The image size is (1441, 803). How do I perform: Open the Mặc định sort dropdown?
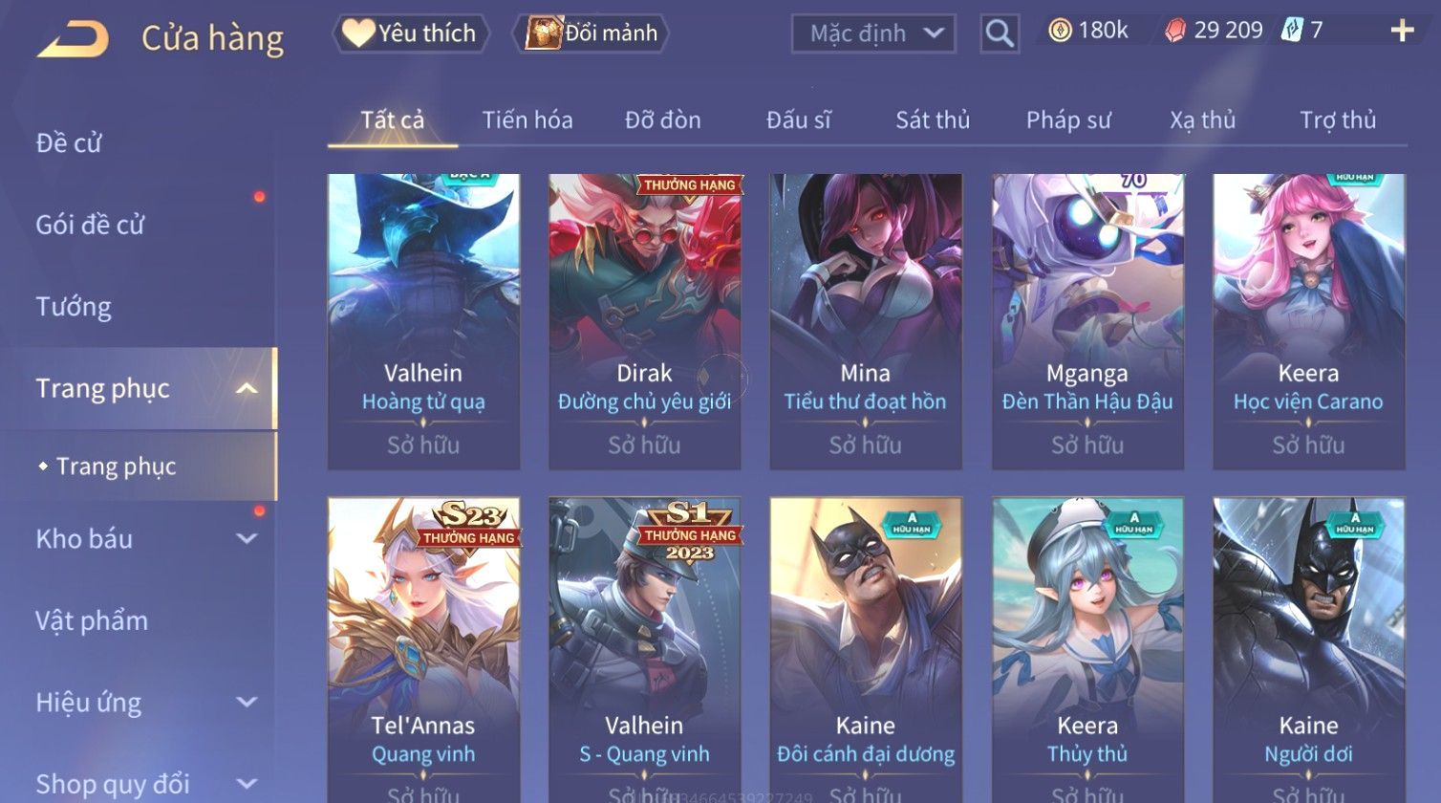coord(873,33)
